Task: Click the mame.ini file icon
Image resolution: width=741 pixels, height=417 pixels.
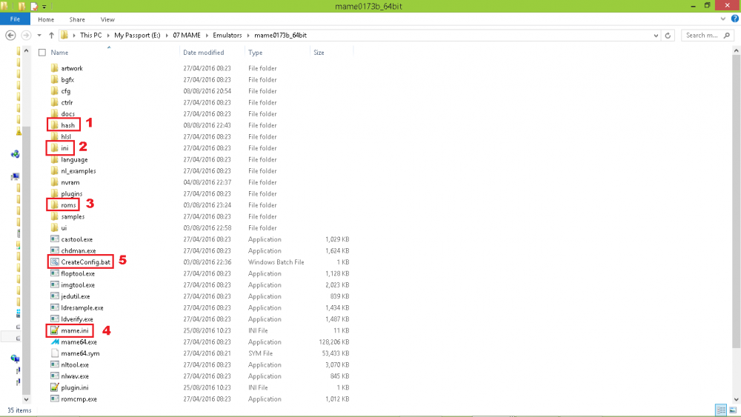Action: click(x=54, y=330)
